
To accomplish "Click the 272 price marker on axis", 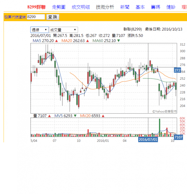I will point(177,70).
